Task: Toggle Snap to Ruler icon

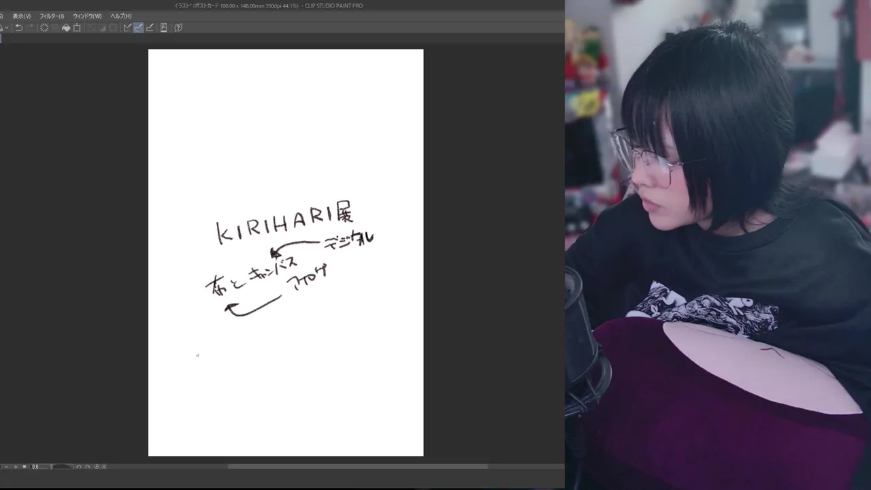Action: 128,28
